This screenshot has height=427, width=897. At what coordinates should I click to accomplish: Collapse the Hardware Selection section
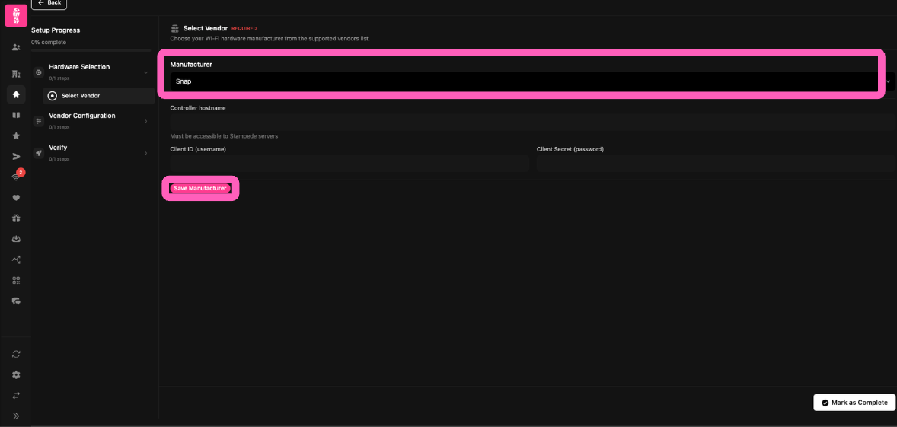145,72
